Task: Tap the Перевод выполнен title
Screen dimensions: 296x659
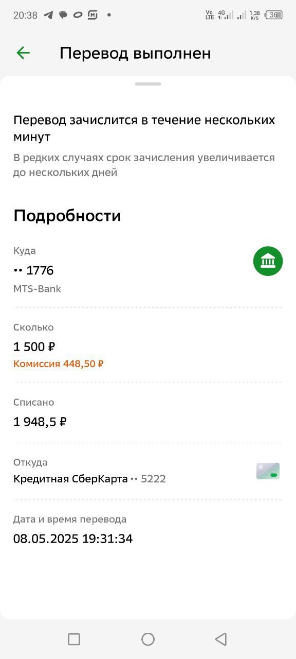Action: (135, 53)
